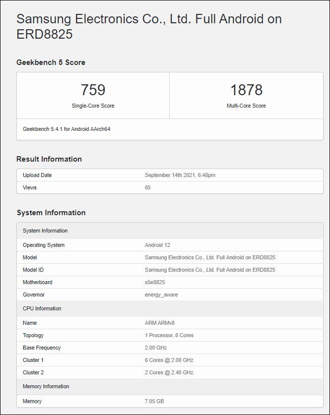Image resolution: width=330 pixels, height=415 pixels.
Task: Click the 2 Cores @ 2.40 GHz value
Action: click(169, 373)
